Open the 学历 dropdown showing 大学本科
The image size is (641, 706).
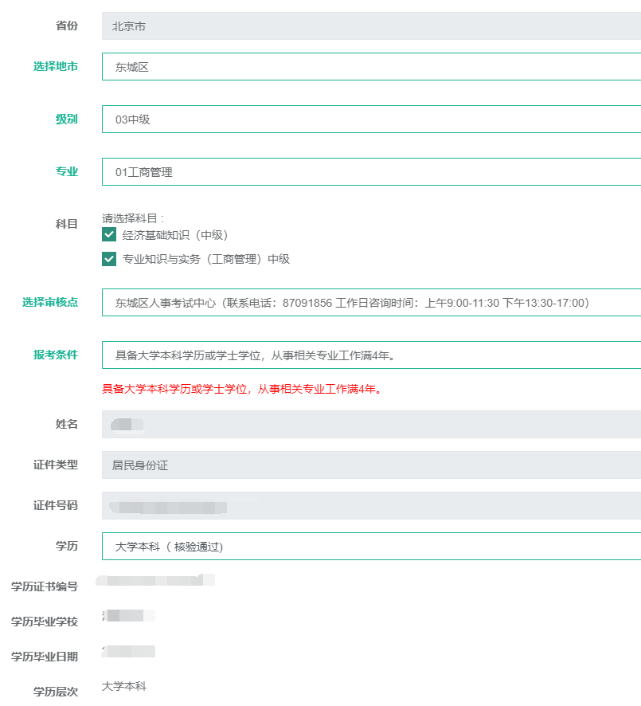point(371,547)
